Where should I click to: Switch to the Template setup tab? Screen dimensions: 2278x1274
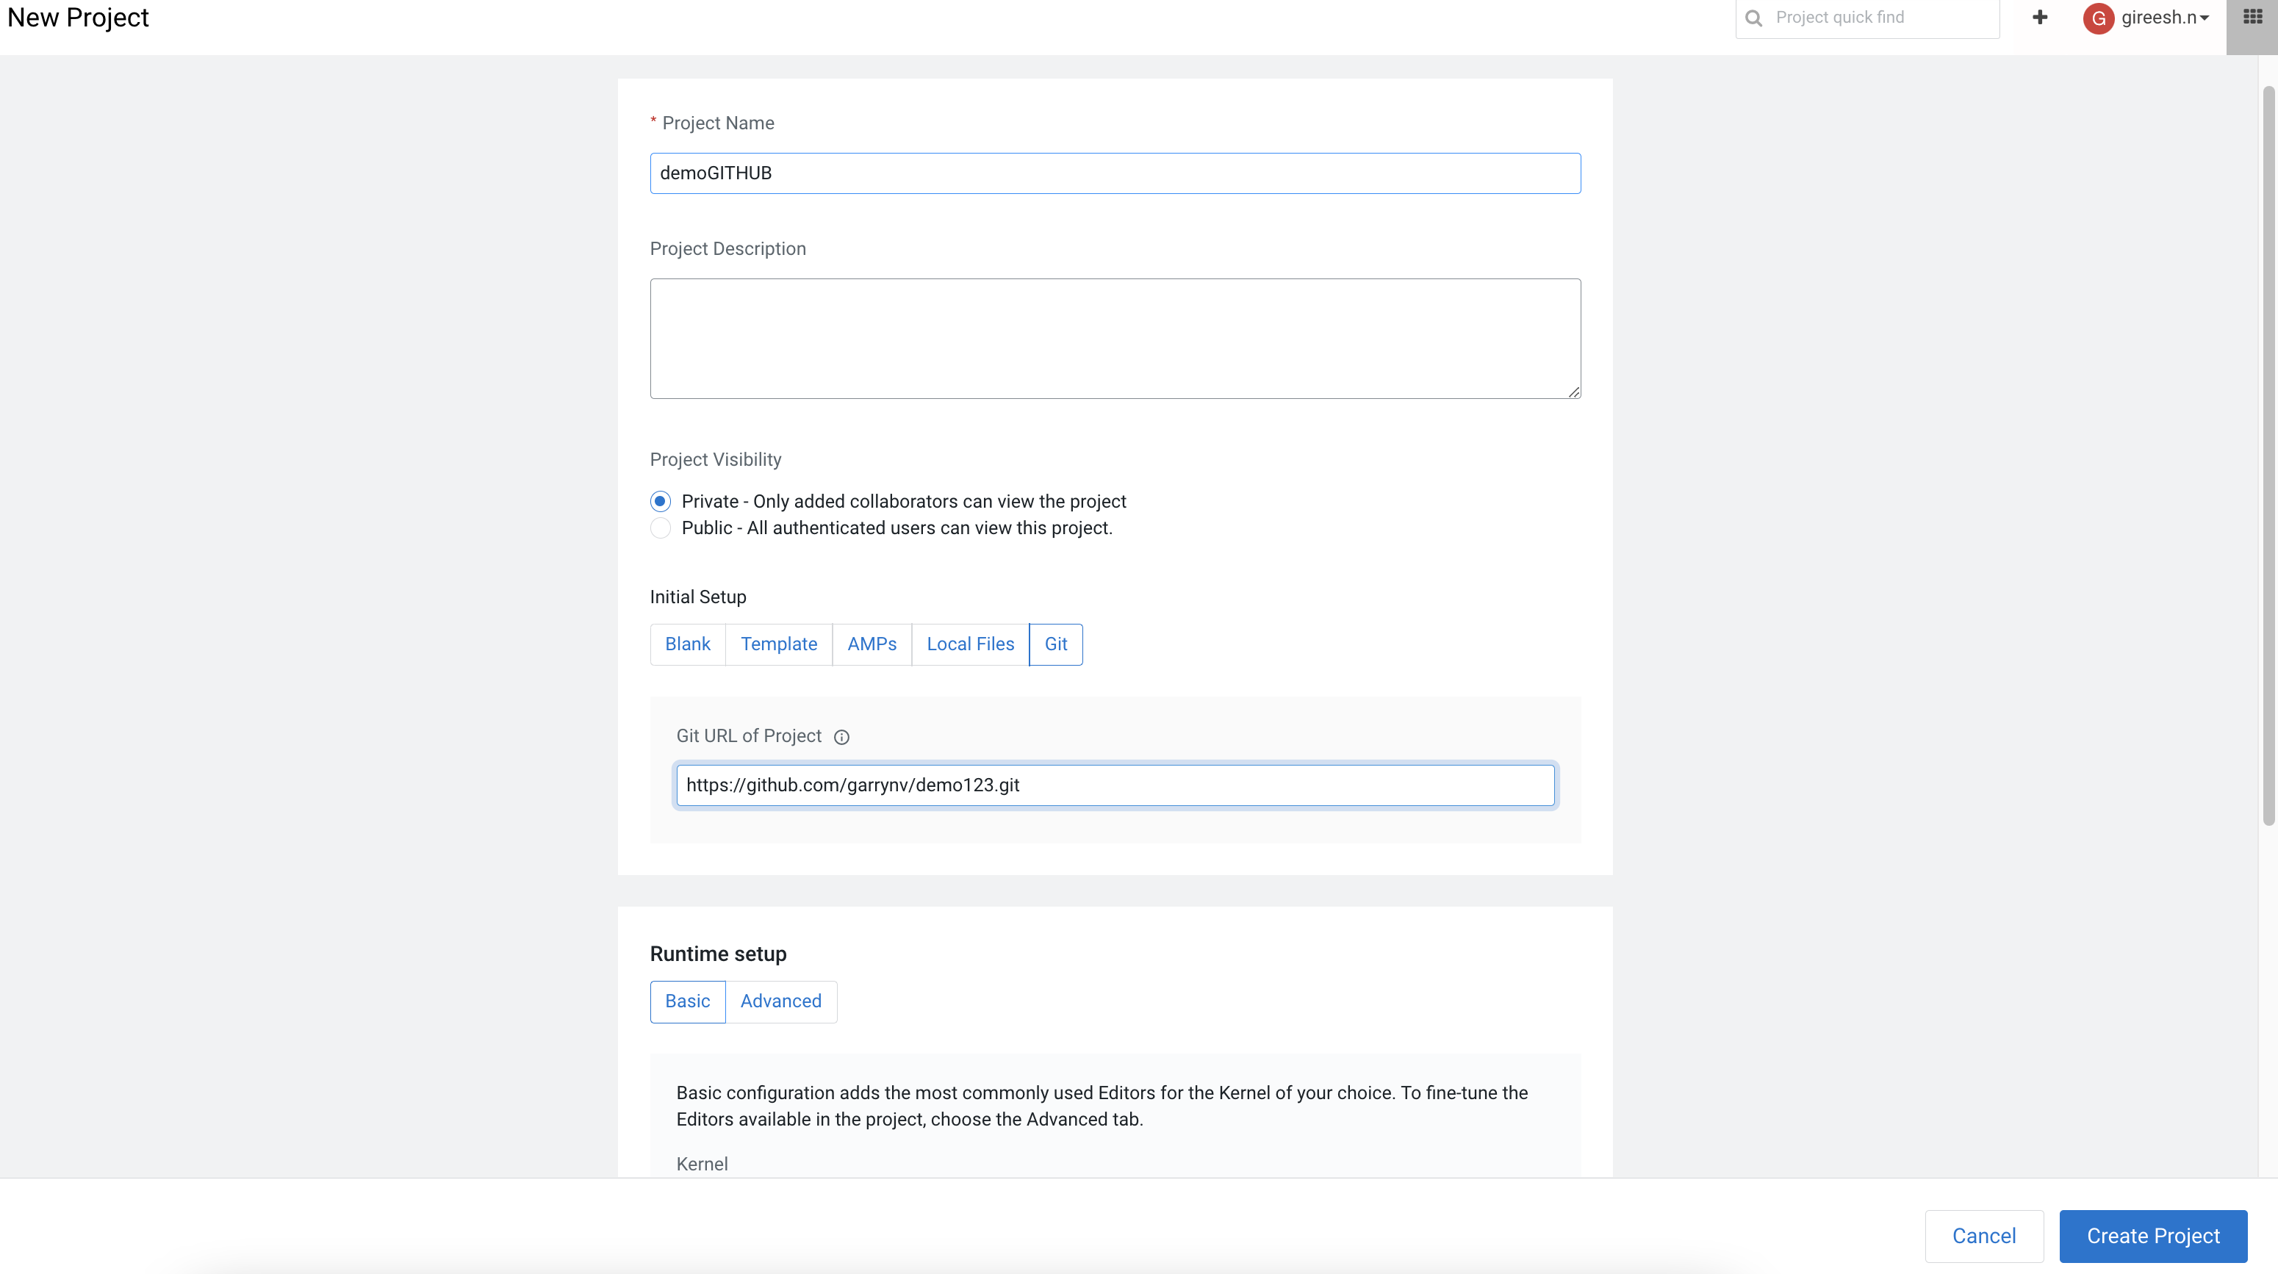779,644
